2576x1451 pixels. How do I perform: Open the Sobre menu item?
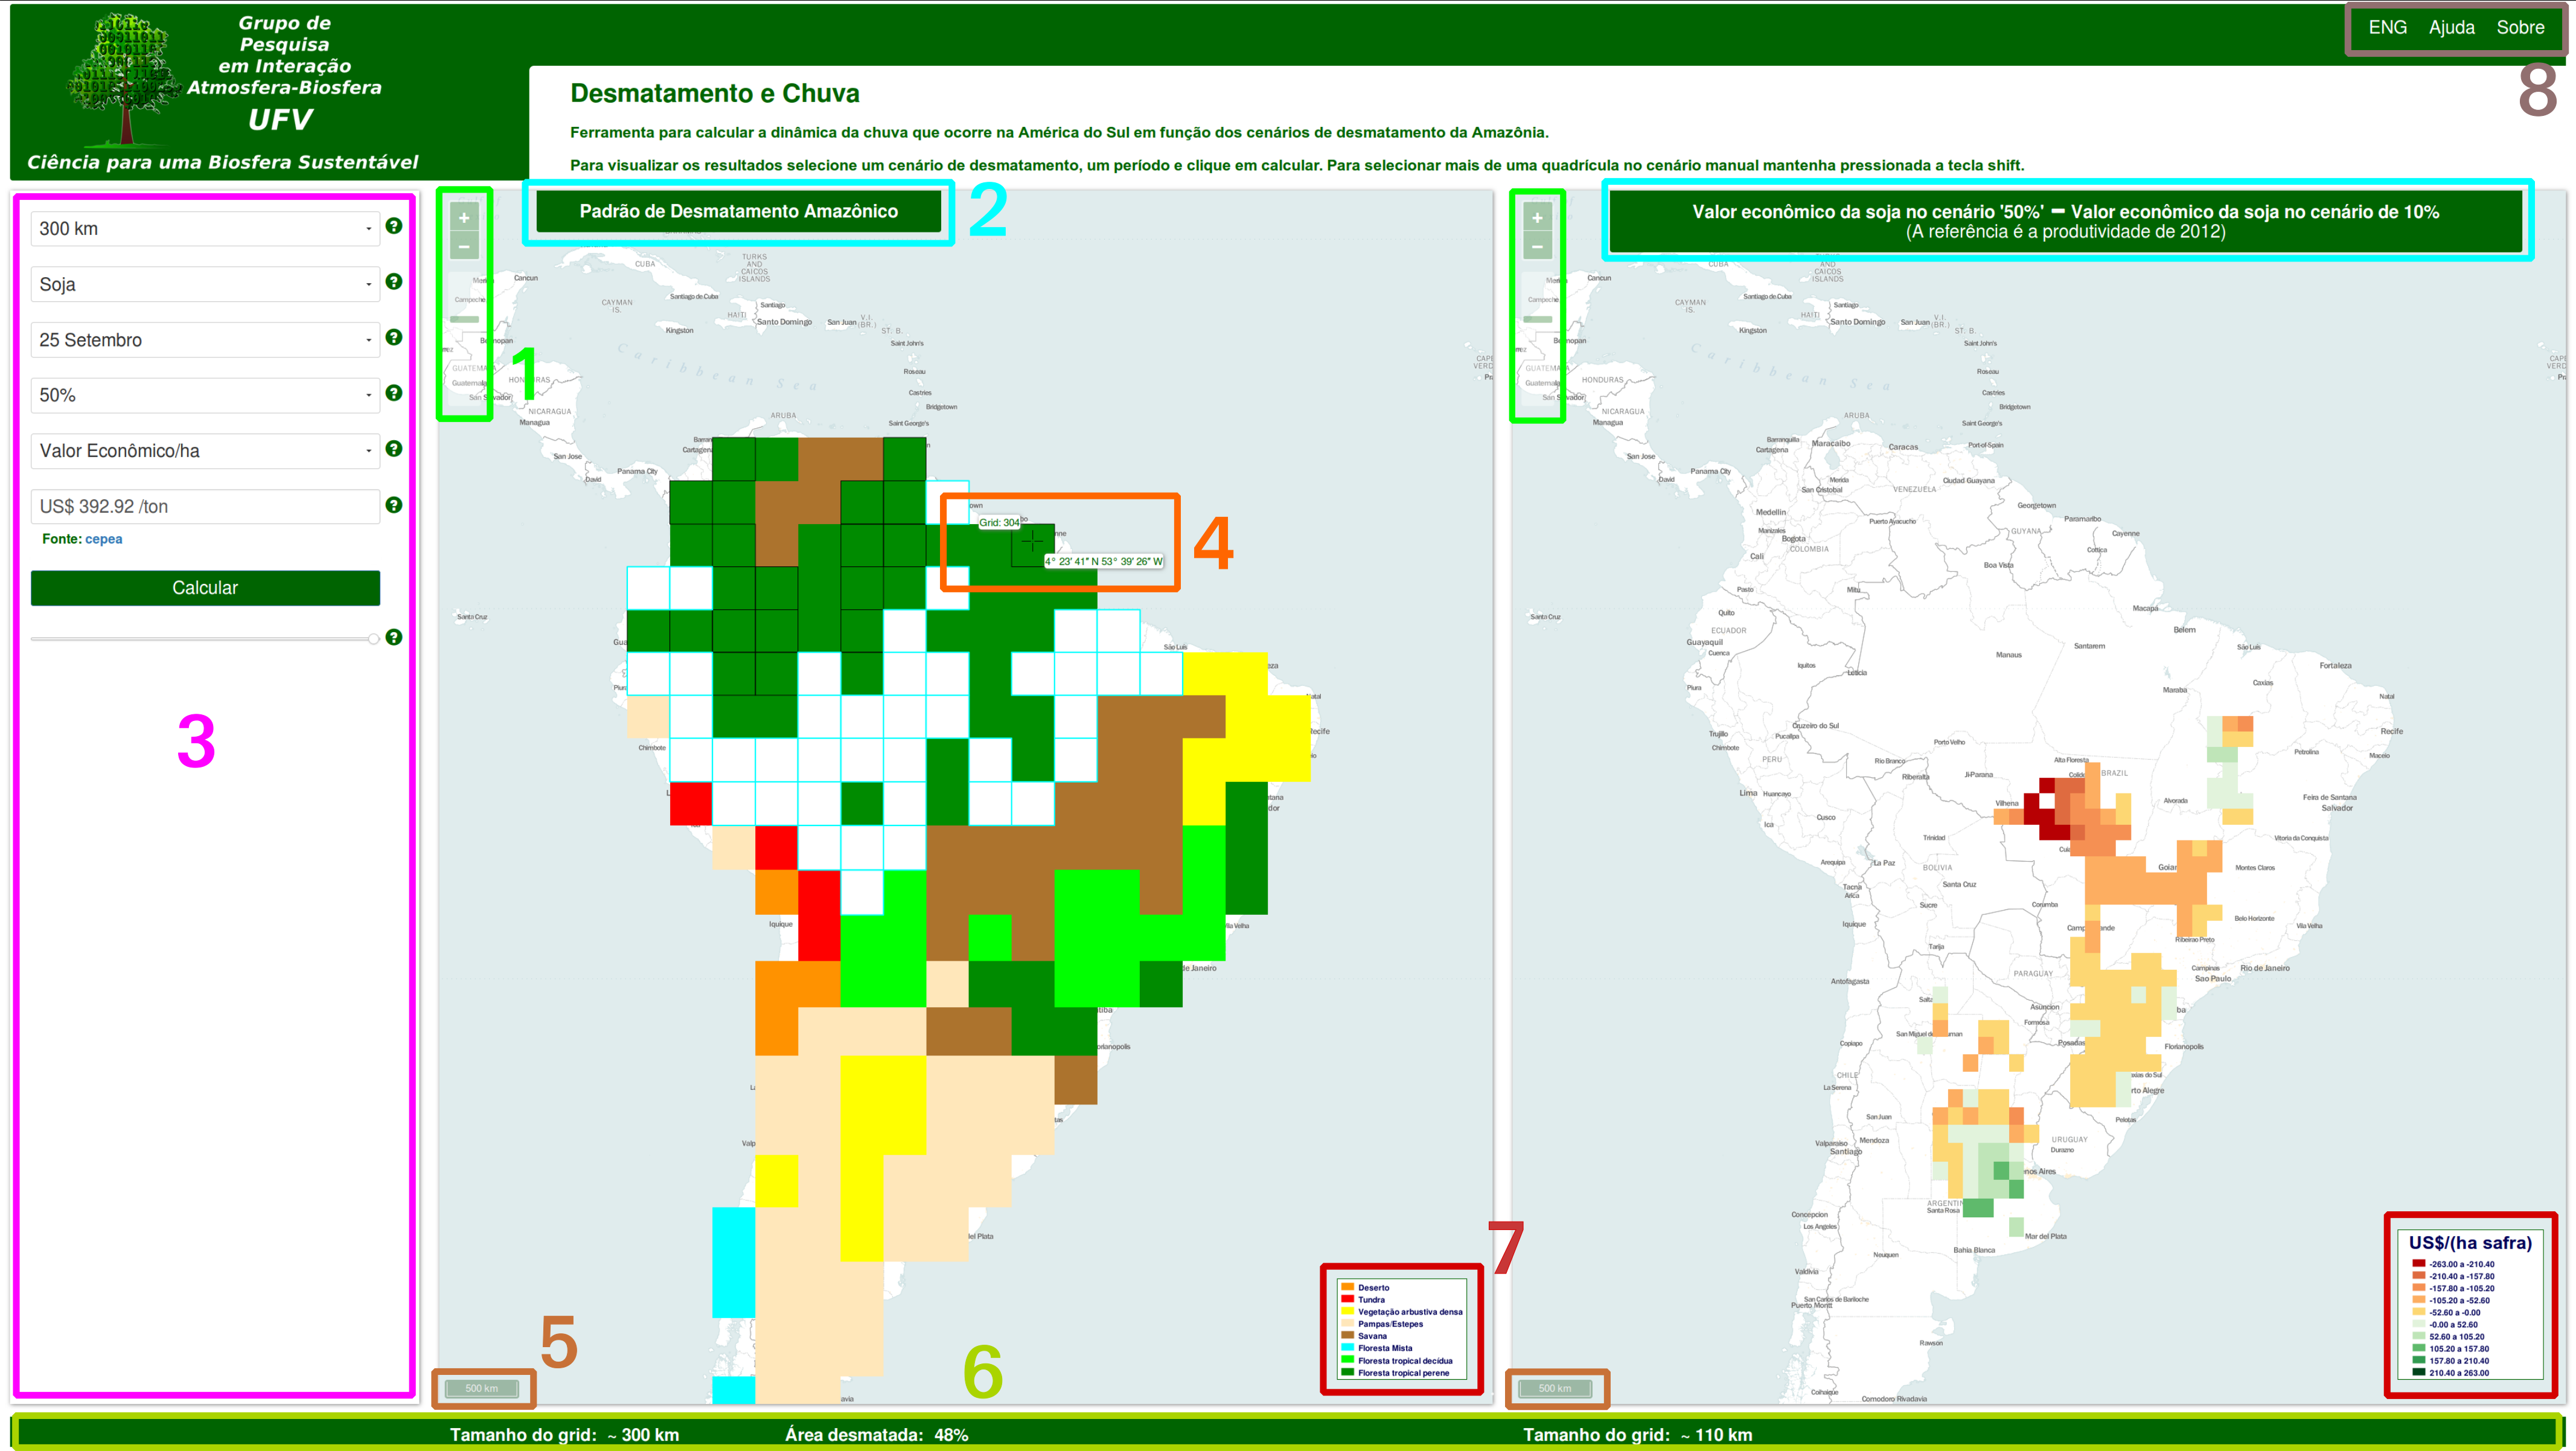[x=2520, y=27]
